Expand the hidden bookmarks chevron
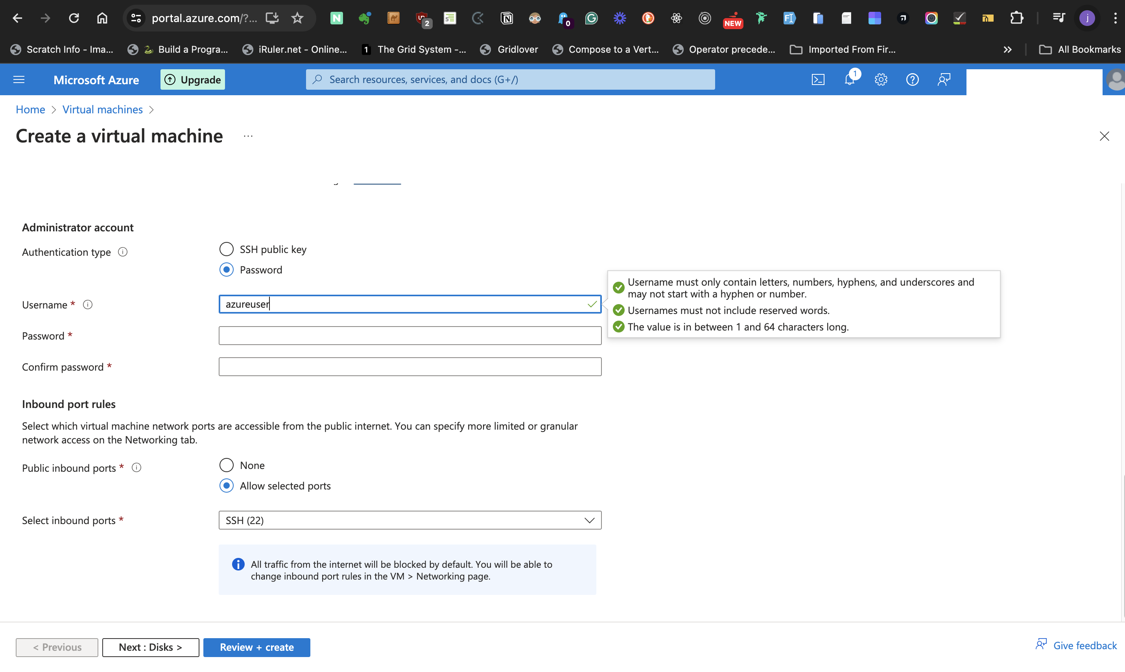Viewport: 1125px width, 672px height. (1007, 49)
